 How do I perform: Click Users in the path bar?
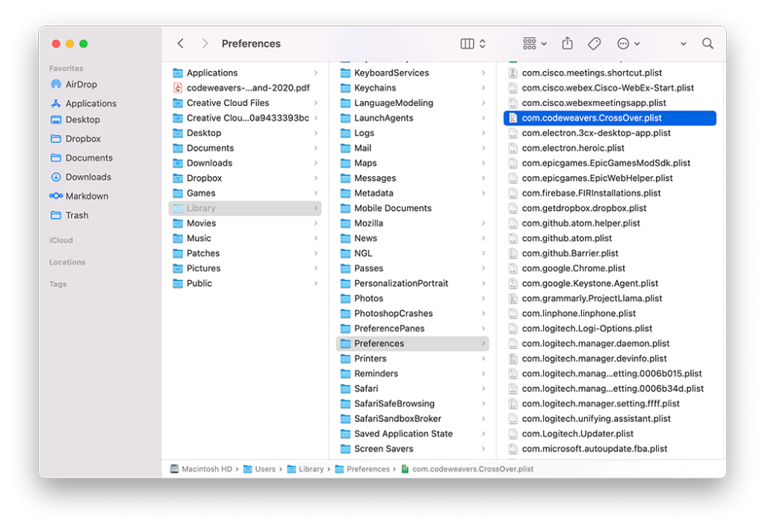click(265, 469)
